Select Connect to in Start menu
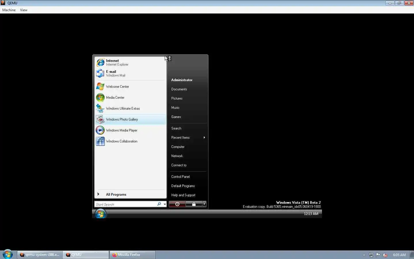The height and width of the screenshot is (259, 414). click(179, 165)
